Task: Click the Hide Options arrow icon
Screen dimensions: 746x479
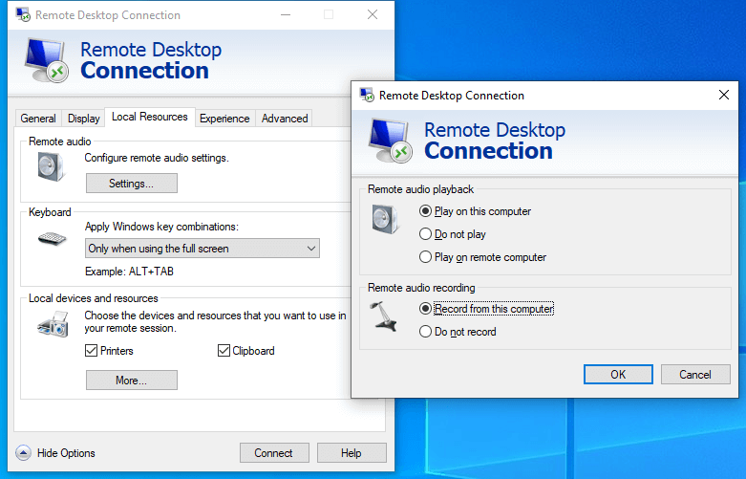Action: (x=23, y=453)
